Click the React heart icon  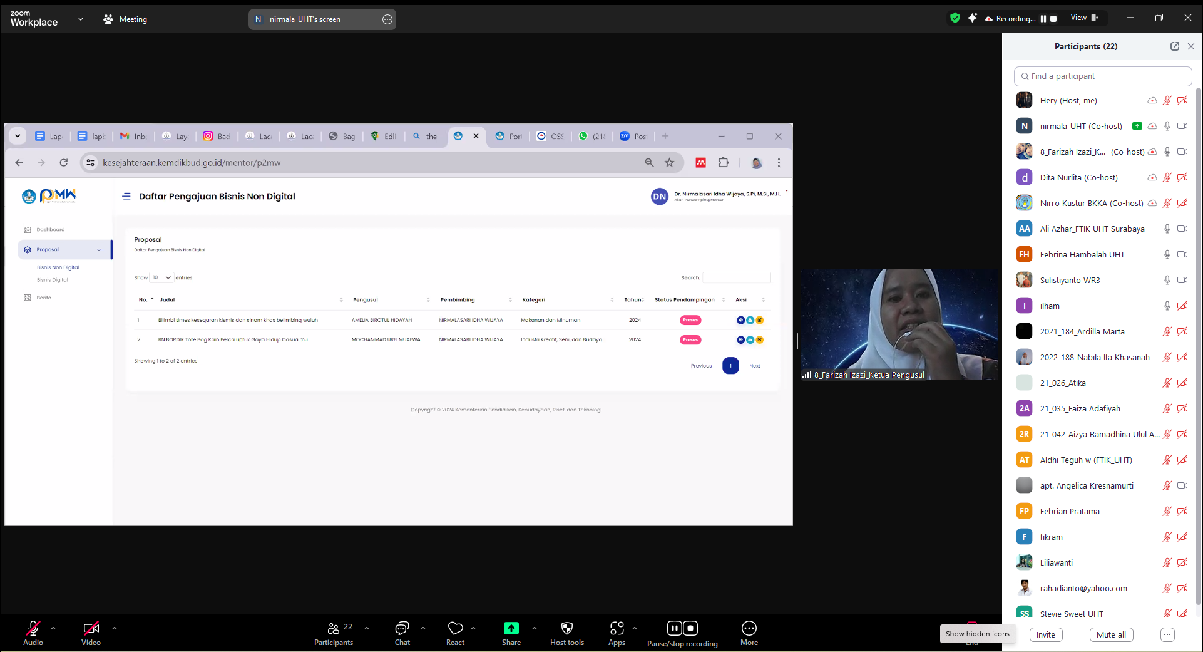coord(455,628)
